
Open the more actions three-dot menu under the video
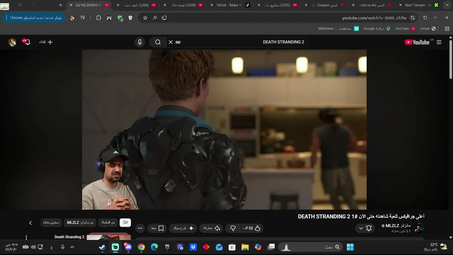(140, 228)
